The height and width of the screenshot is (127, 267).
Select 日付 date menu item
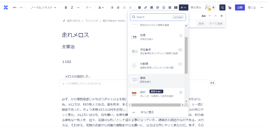156,94
